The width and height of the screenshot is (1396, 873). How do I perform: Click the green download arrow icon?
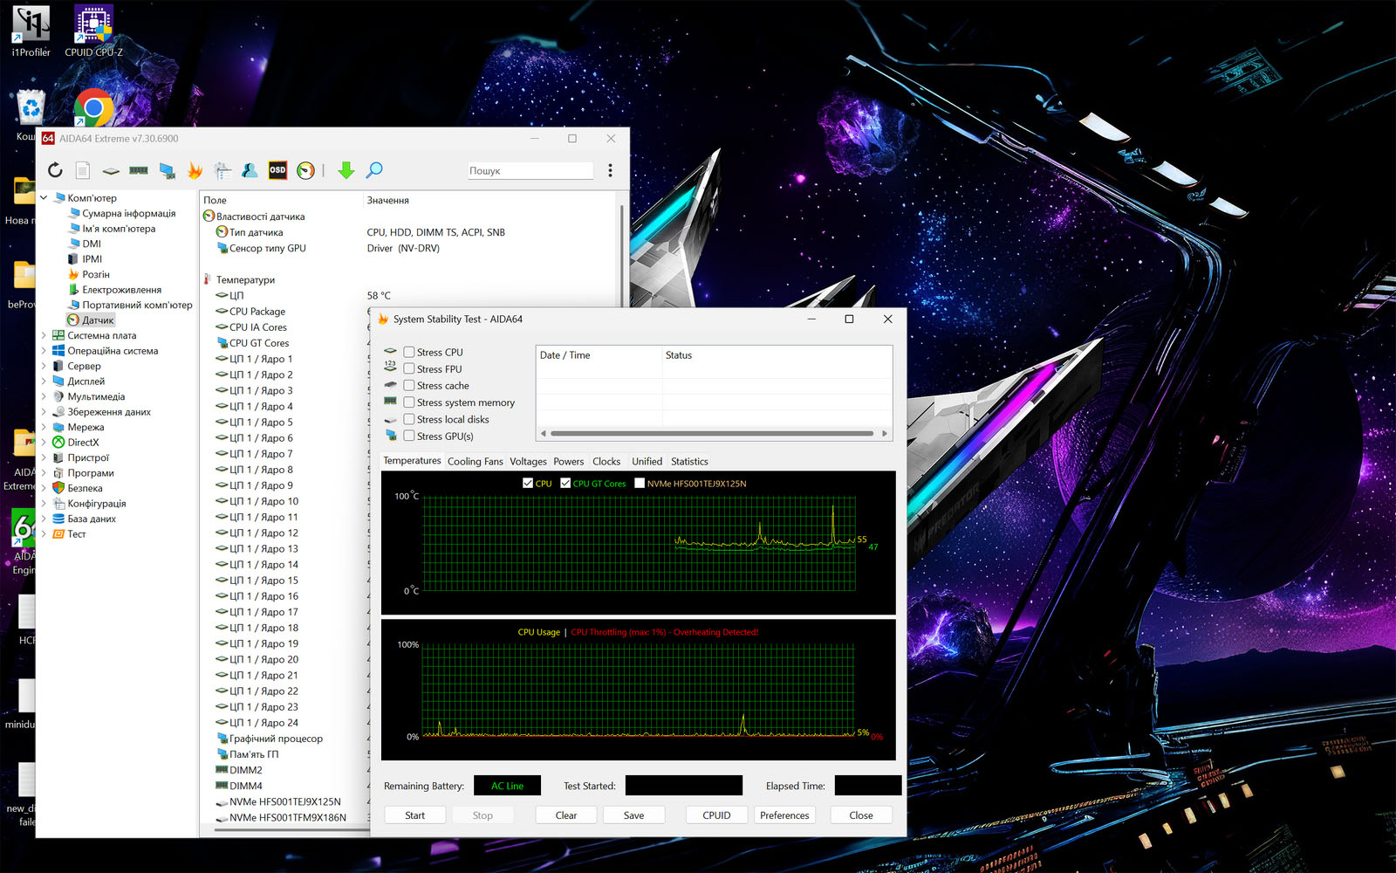click(x=346, y=170)
